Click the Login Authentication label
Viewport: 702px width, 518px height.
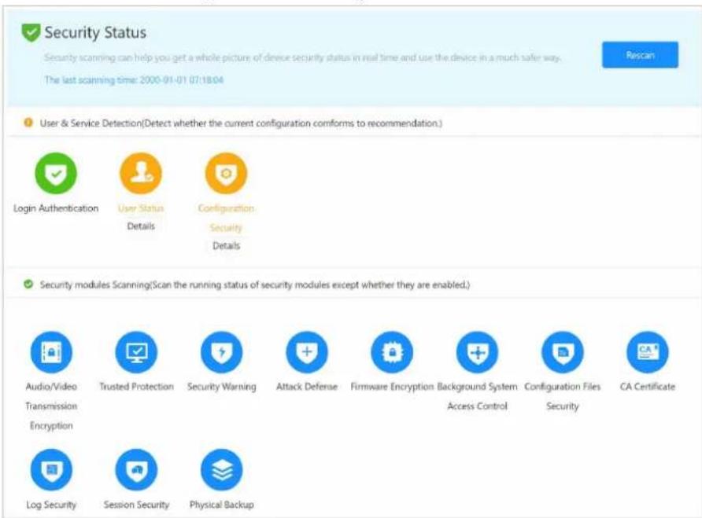click(x=56, y=208)
